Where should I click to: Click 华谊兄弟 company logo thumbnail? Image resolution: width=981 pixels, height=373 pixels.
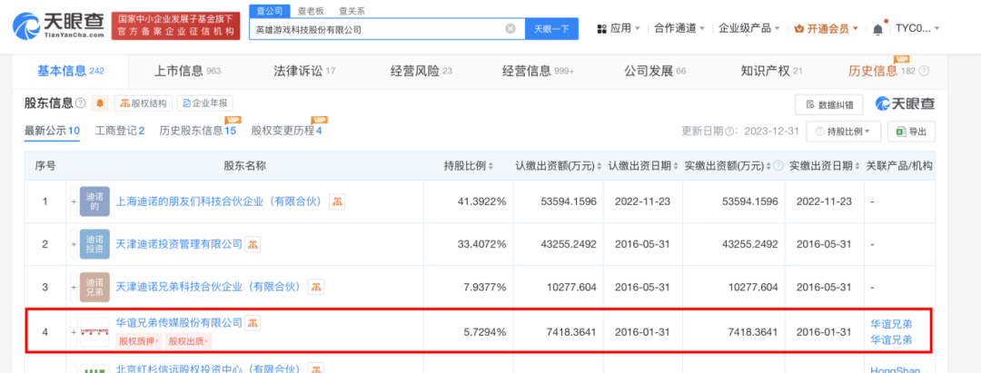click(x=94, y=332)
